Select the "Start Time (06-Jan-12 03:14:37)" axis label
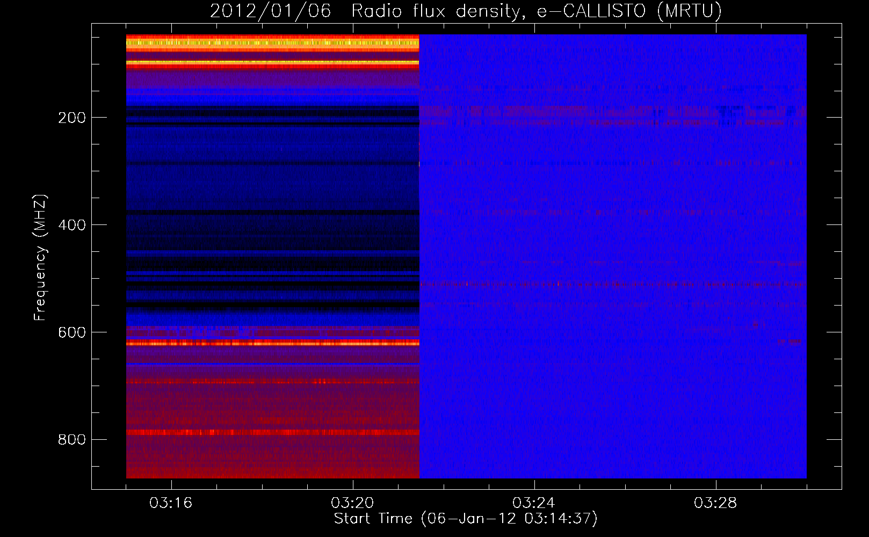Image resolution: width=869 pixels, height=537 pixels. click(466, 519)
